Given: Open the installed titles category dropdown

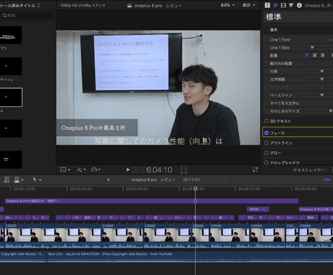Looking at the screenshot, I should click(x=20, y=5).
